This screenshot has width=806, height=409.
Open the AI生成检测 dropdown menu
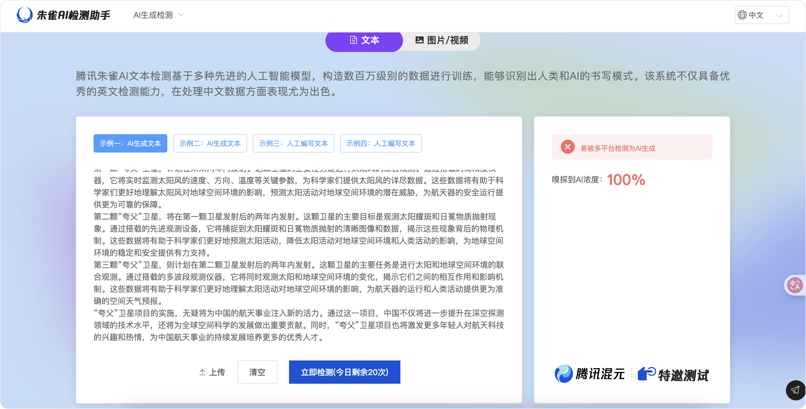click(x=153, y=15)
